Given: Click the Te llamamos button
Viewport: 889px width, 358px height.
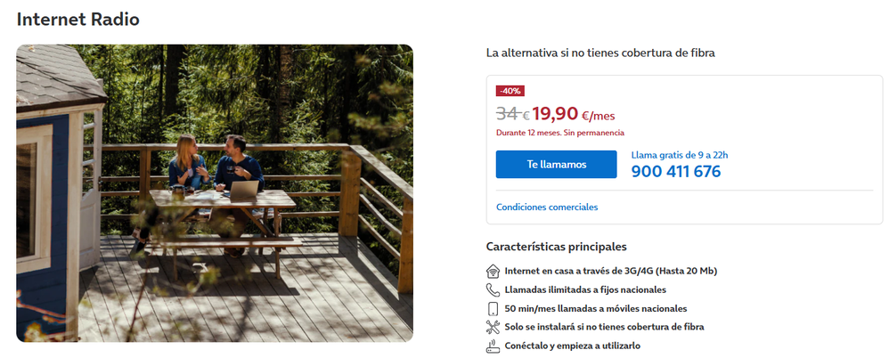Looking at the screenshot, I should coord(556,164).
